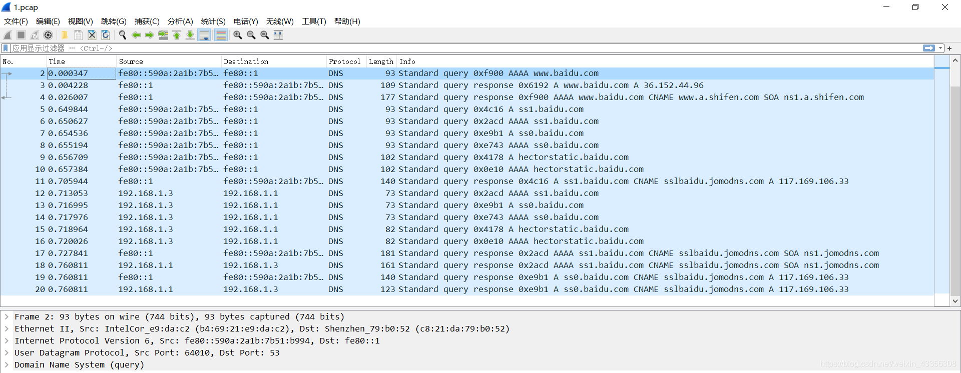Select packet 18 with length 161
This screenshot has width=961, height=373.
tap(467, 265)
